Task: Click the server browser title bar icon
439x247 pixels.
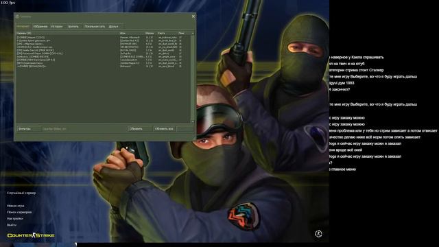Action: 17,16
